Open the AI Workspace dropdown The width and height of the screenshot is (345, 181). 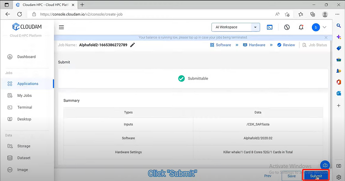(236, 27)
